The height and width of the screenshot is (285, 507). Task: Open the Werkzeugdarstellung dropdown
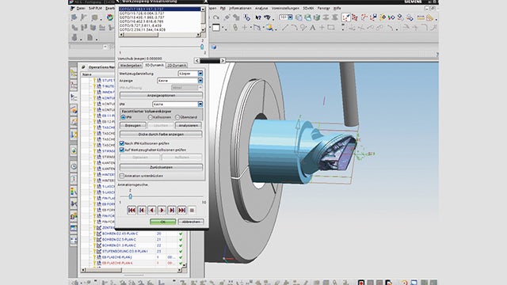point(190,74)
